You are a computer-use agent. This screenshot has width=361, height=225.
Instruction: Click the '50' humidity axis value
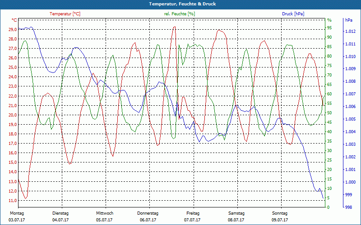tap(329, 113)
